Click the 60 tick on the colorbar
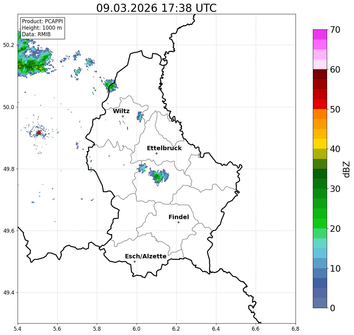 [x=335, y=70]
